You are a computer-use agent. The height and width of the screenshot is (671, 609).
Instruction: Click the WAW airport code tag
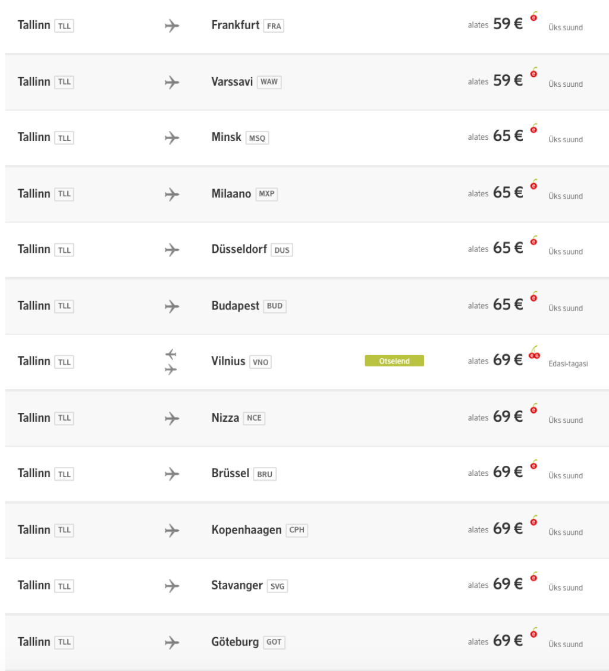(269, 82)
